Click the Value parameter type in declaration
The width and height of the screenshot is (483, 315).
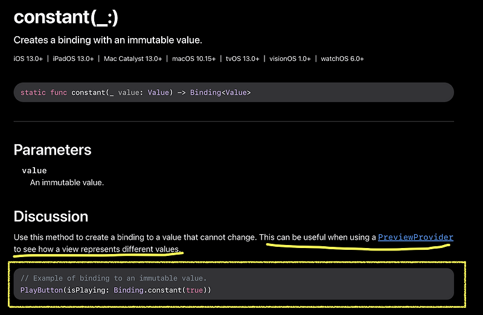point(158,92)
